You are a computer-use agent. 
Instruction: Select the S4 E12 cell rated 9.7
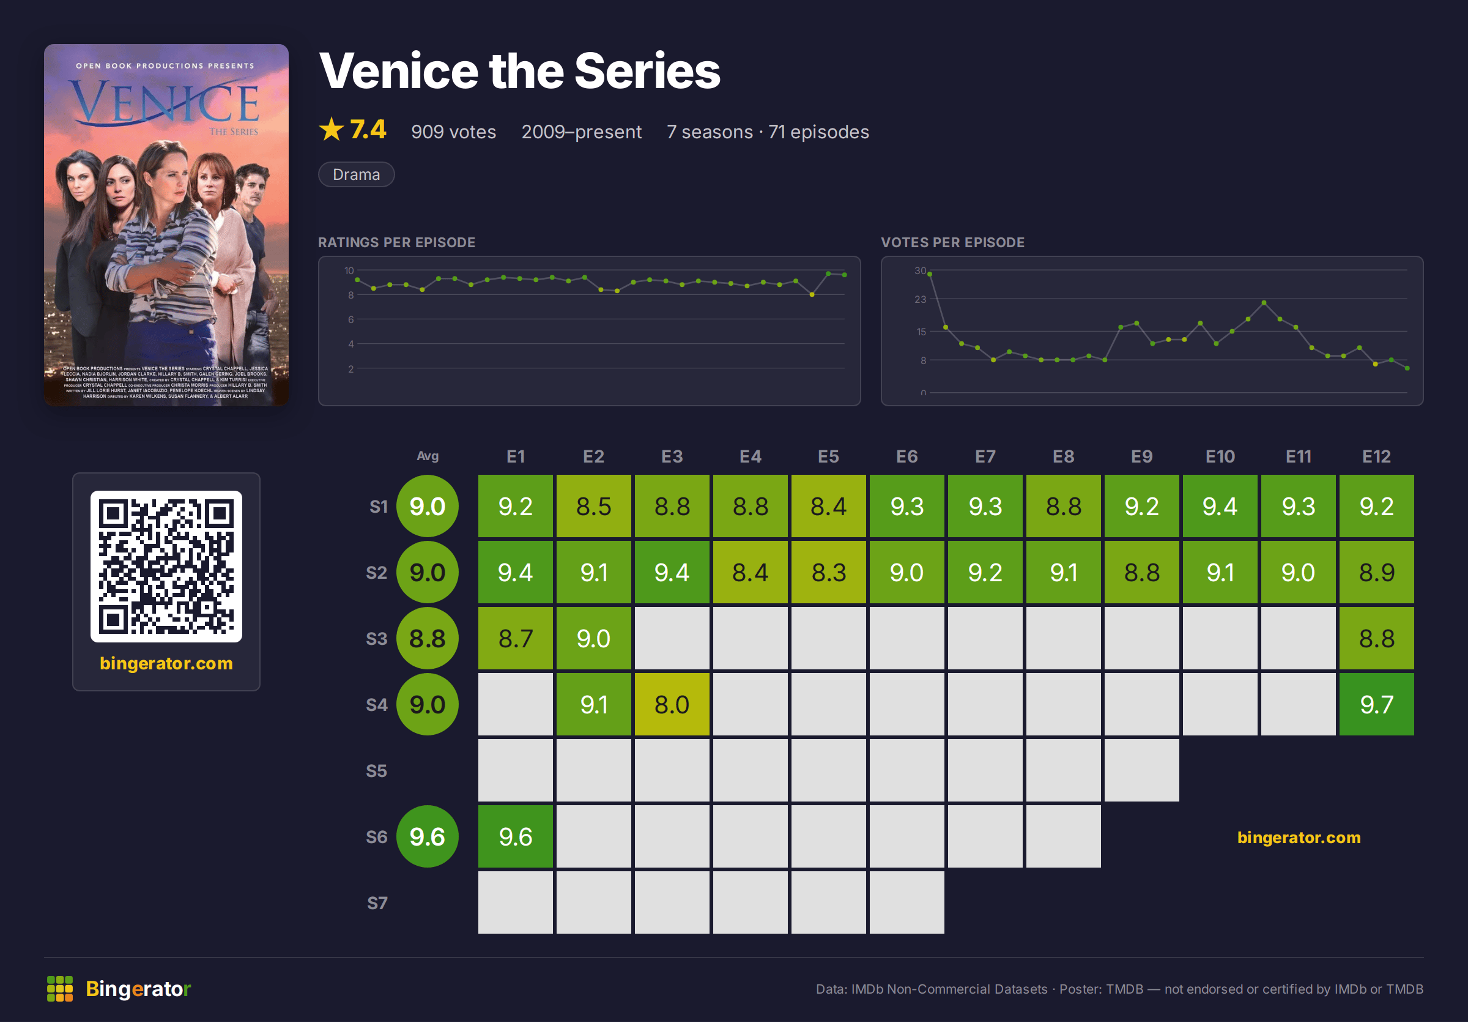1377,705
